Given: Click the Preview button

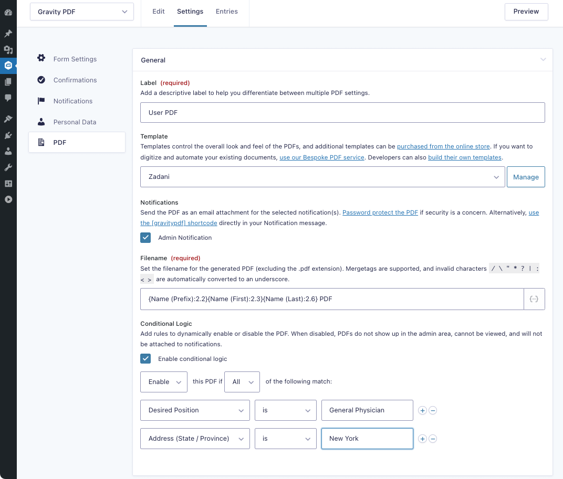Looking at the screenshot, I should click(526, 12).
